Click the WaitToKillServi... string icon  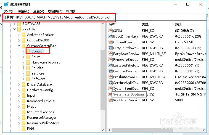click(110, 100)
